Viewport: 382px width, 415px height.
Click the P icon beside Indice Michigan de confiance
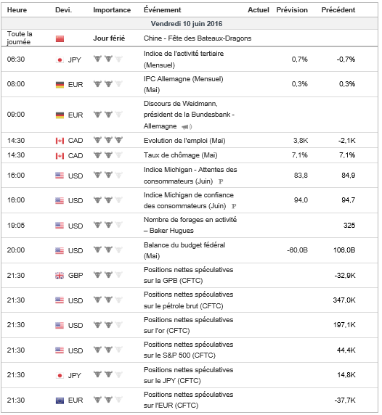coord(234,206)
